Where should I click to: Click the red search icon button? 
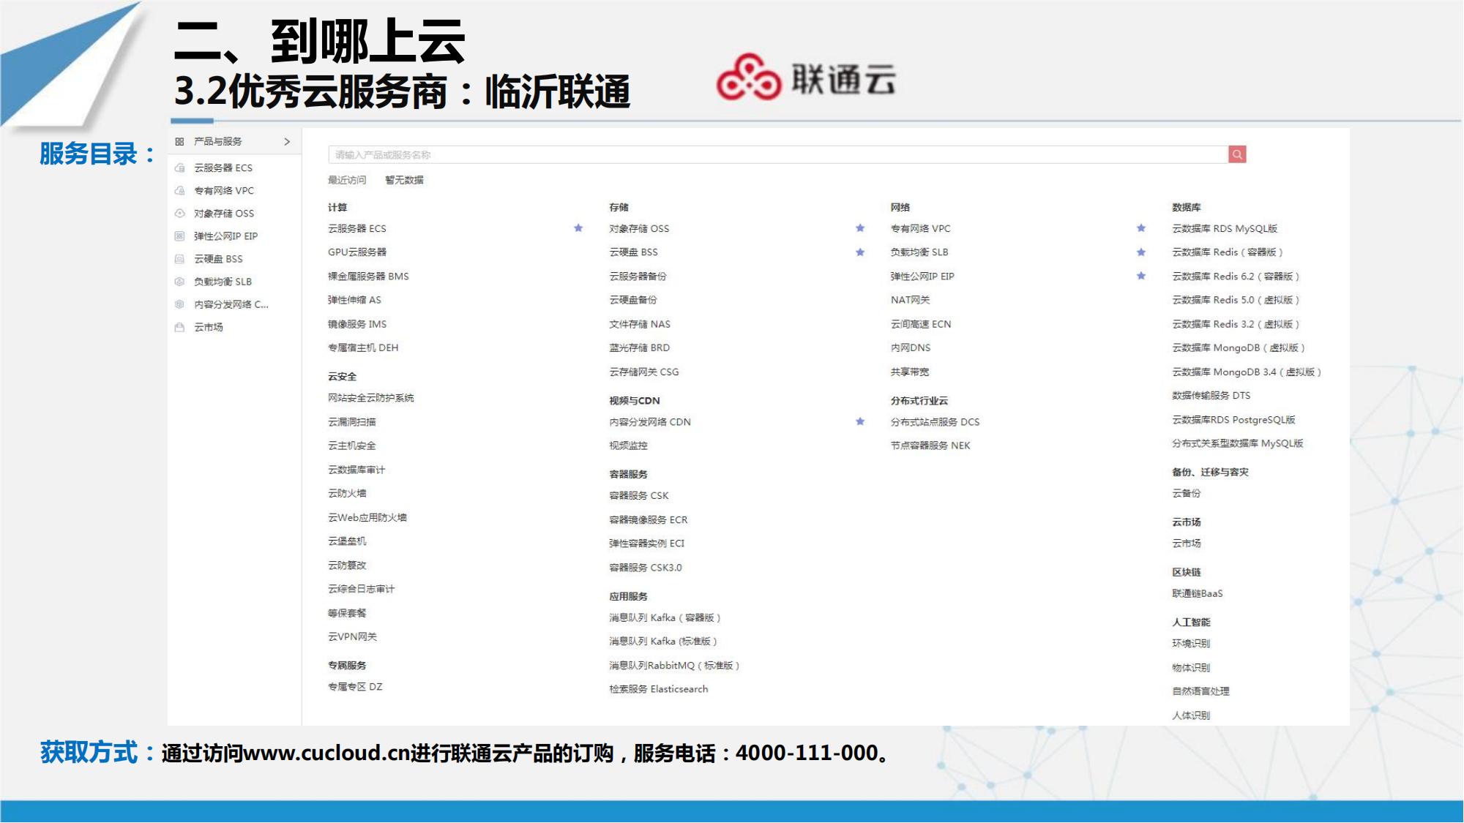pos(1237,154)
